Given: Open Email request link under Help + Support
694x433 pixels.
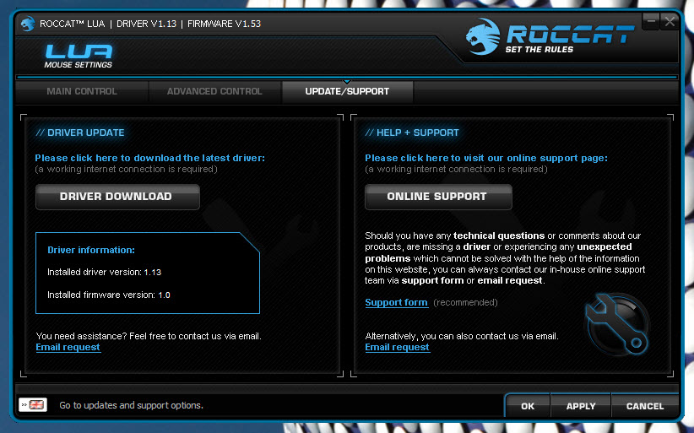Looking at the screenshot, I should pyautogui.click(x=398, y=347).
